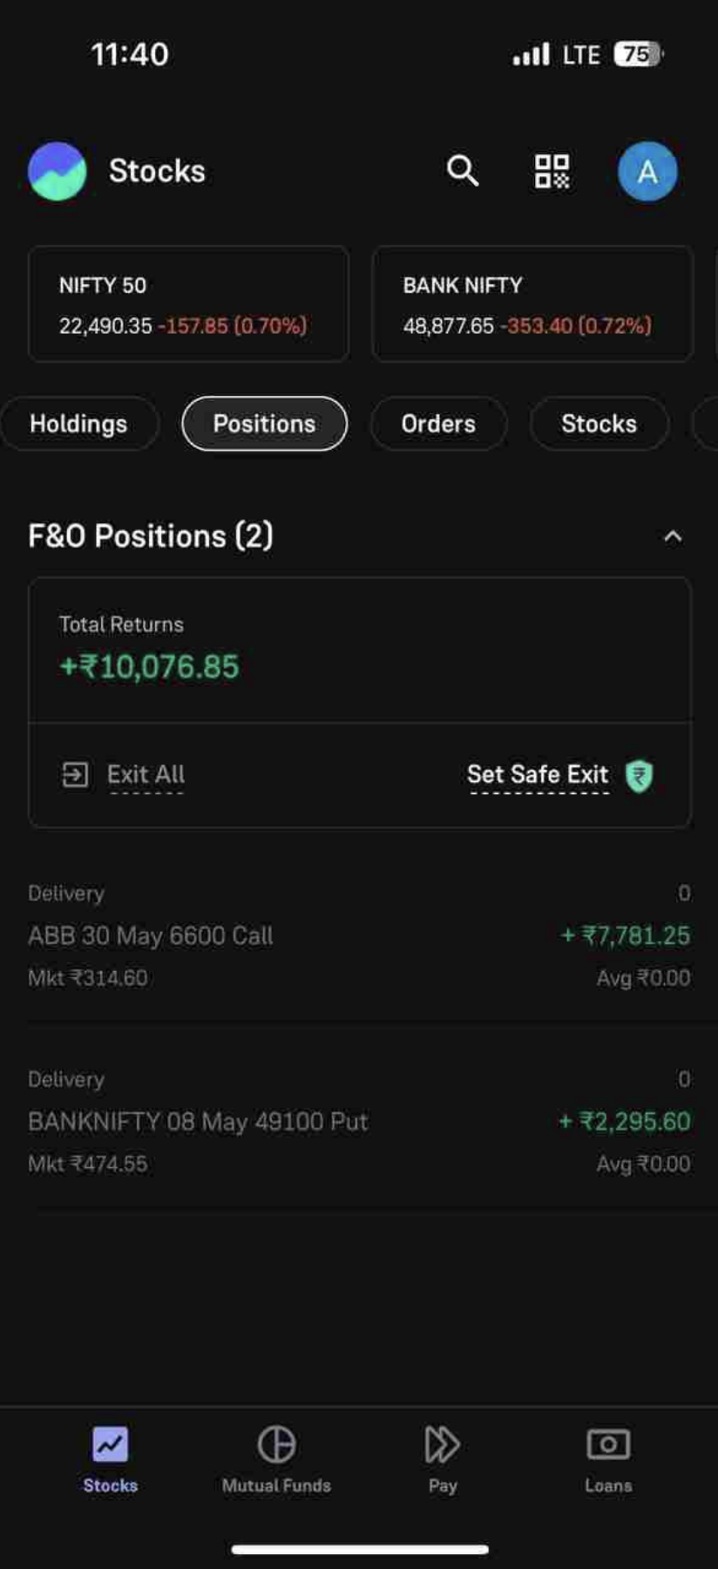Select the Positions tab

tap(264, 424)
